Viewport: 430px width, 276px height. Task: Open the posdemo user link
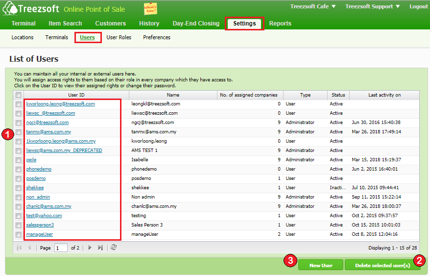(x=36, y=178)
